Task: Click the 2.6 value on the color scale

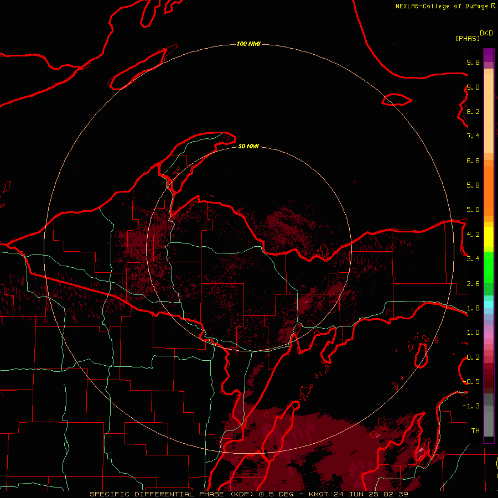Action: pos(473,284)
